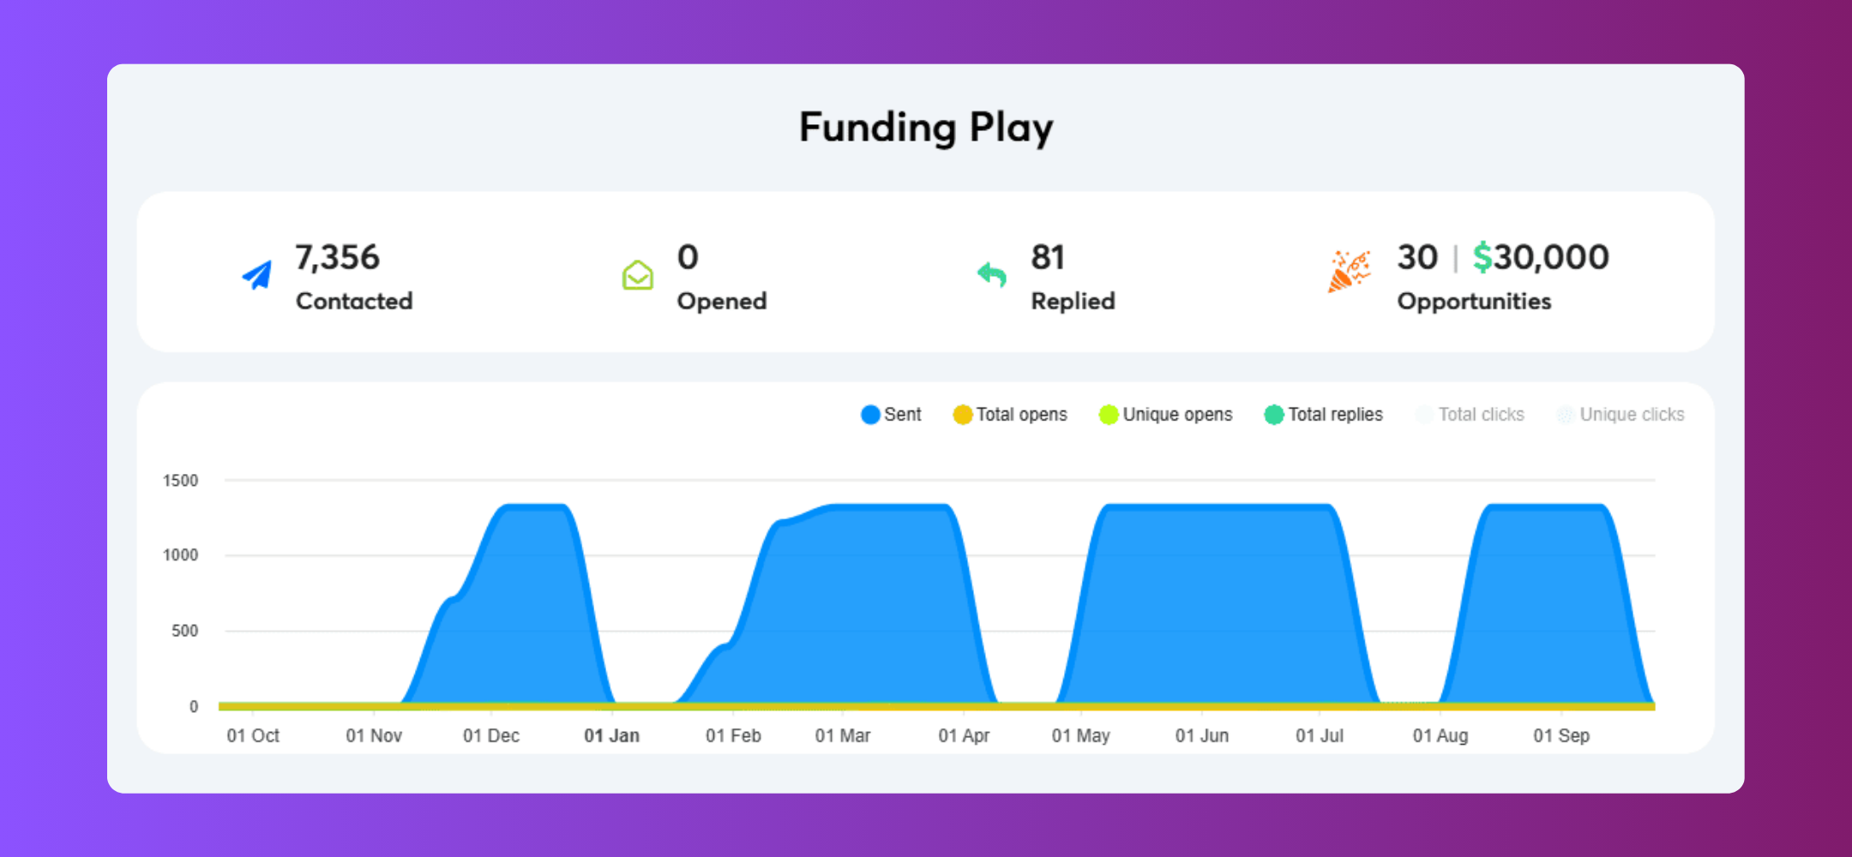Click the 7,356 Contacted count

point(337,257)
